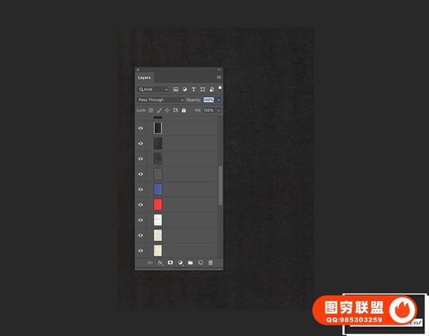Image resolution: width=429 pixels, height=336 pixels.
Task: Select the Layers panel tab
Action: (x=144, y=76)
